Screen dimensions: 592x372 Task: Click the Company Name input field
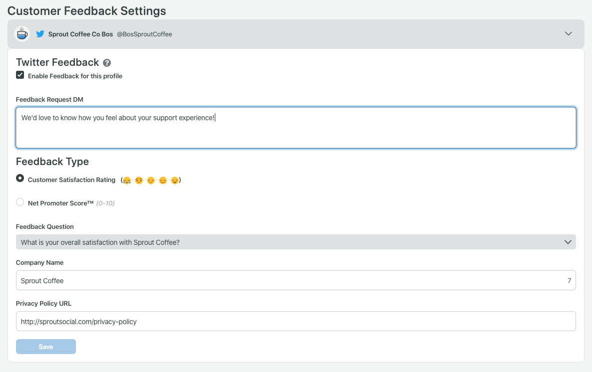[296, 280]
